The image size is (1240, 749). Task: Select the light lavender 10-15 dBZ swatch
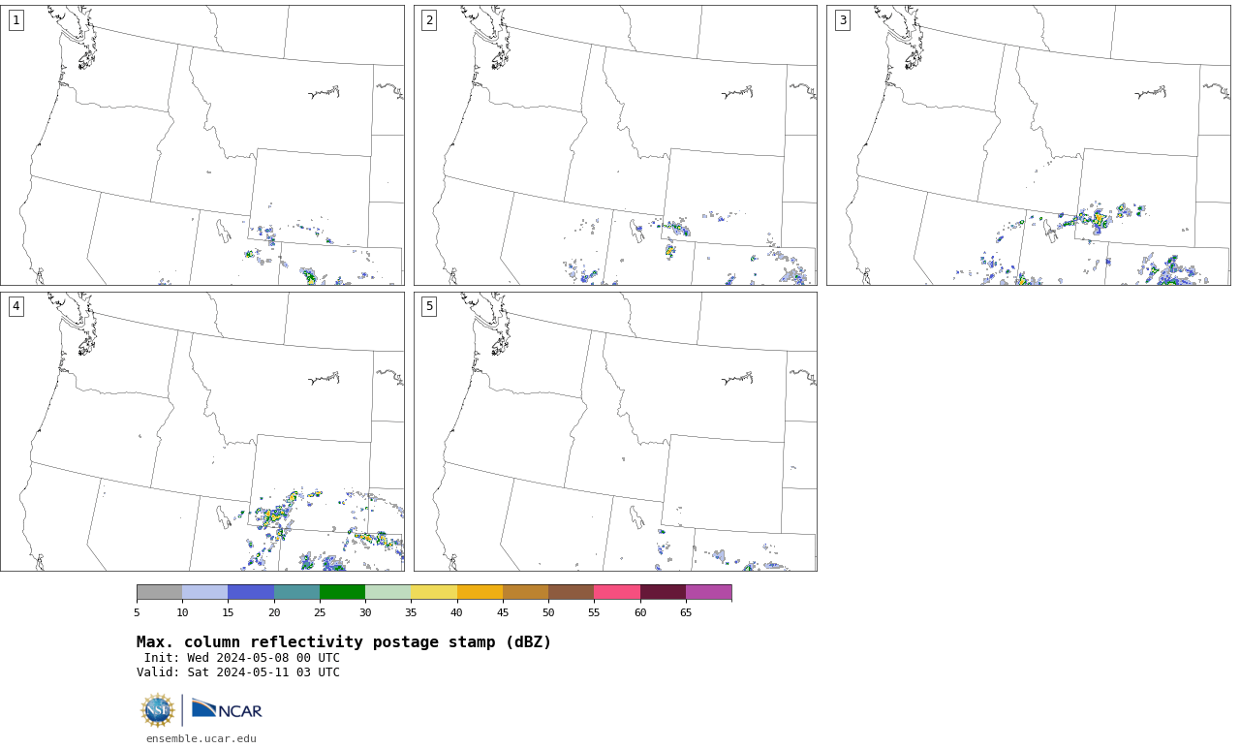point(205,592)
